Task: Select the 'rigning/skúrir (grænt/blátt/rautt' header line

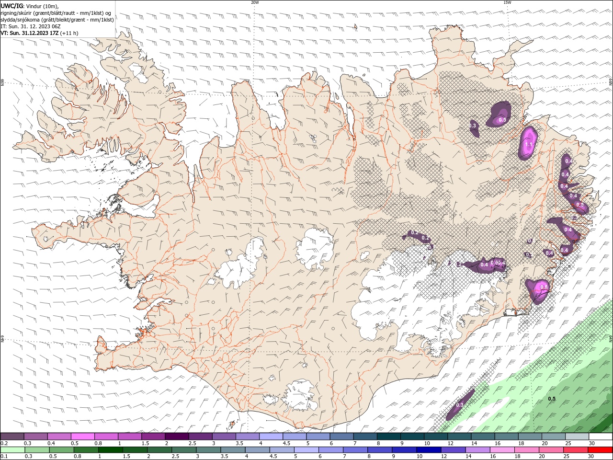Action: pyautogui.click(x=56, y=13)
